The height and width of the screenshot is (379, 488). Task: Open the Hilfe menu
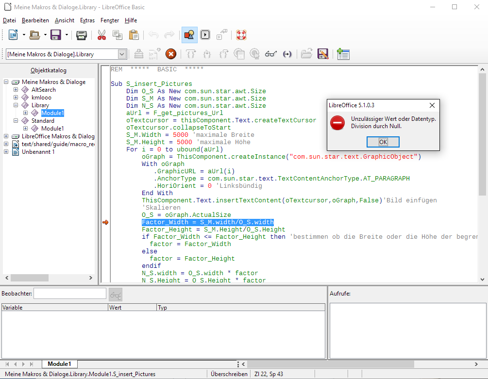(131, 20)
